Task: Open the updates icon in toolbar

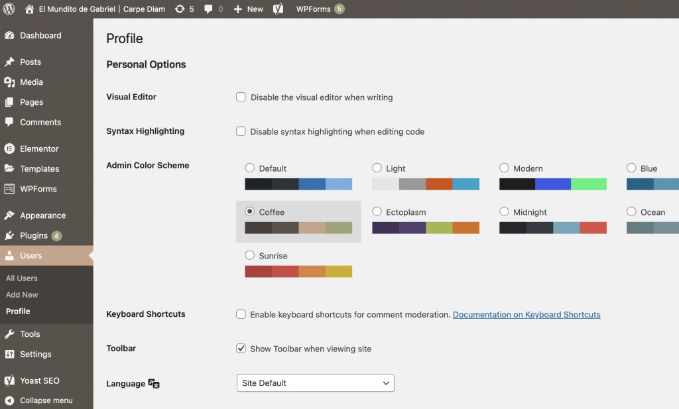Action: [180, 9]
